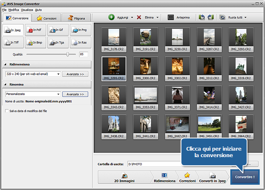Screen dimensions: 265x190
Task: Collapse the Rinomina section
Action: pyautogui.click(x=5, y=84)
